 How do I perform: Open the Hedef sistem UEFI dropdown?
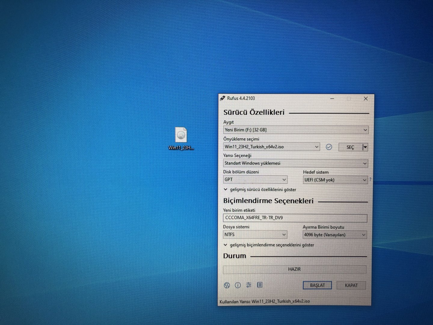(335, 180)
